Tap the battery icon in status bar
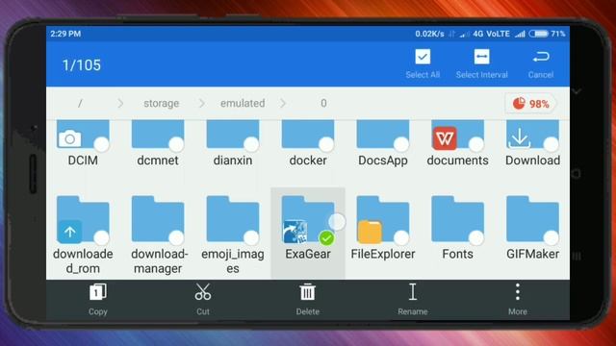The height and width of the screenshot is (346, 616). click(x=538, y=34)
